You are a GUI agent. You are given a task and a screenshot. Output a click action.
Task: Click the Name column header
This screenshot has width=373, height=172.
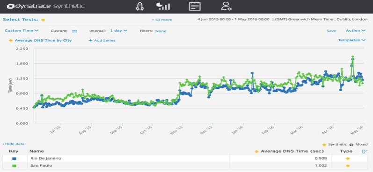pyautogui.click(x=37, y=151)
